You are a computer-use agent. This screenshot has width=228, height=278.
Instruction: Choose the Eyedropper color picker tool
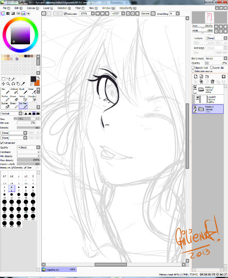click(x=23, y=84)
